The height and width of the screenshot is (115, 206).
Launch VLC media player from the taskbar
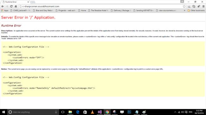(92, 112)
